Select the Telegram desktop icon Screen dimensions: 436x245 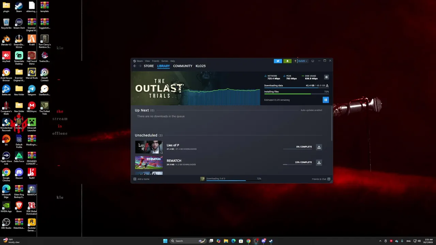[x=32, y=91]
